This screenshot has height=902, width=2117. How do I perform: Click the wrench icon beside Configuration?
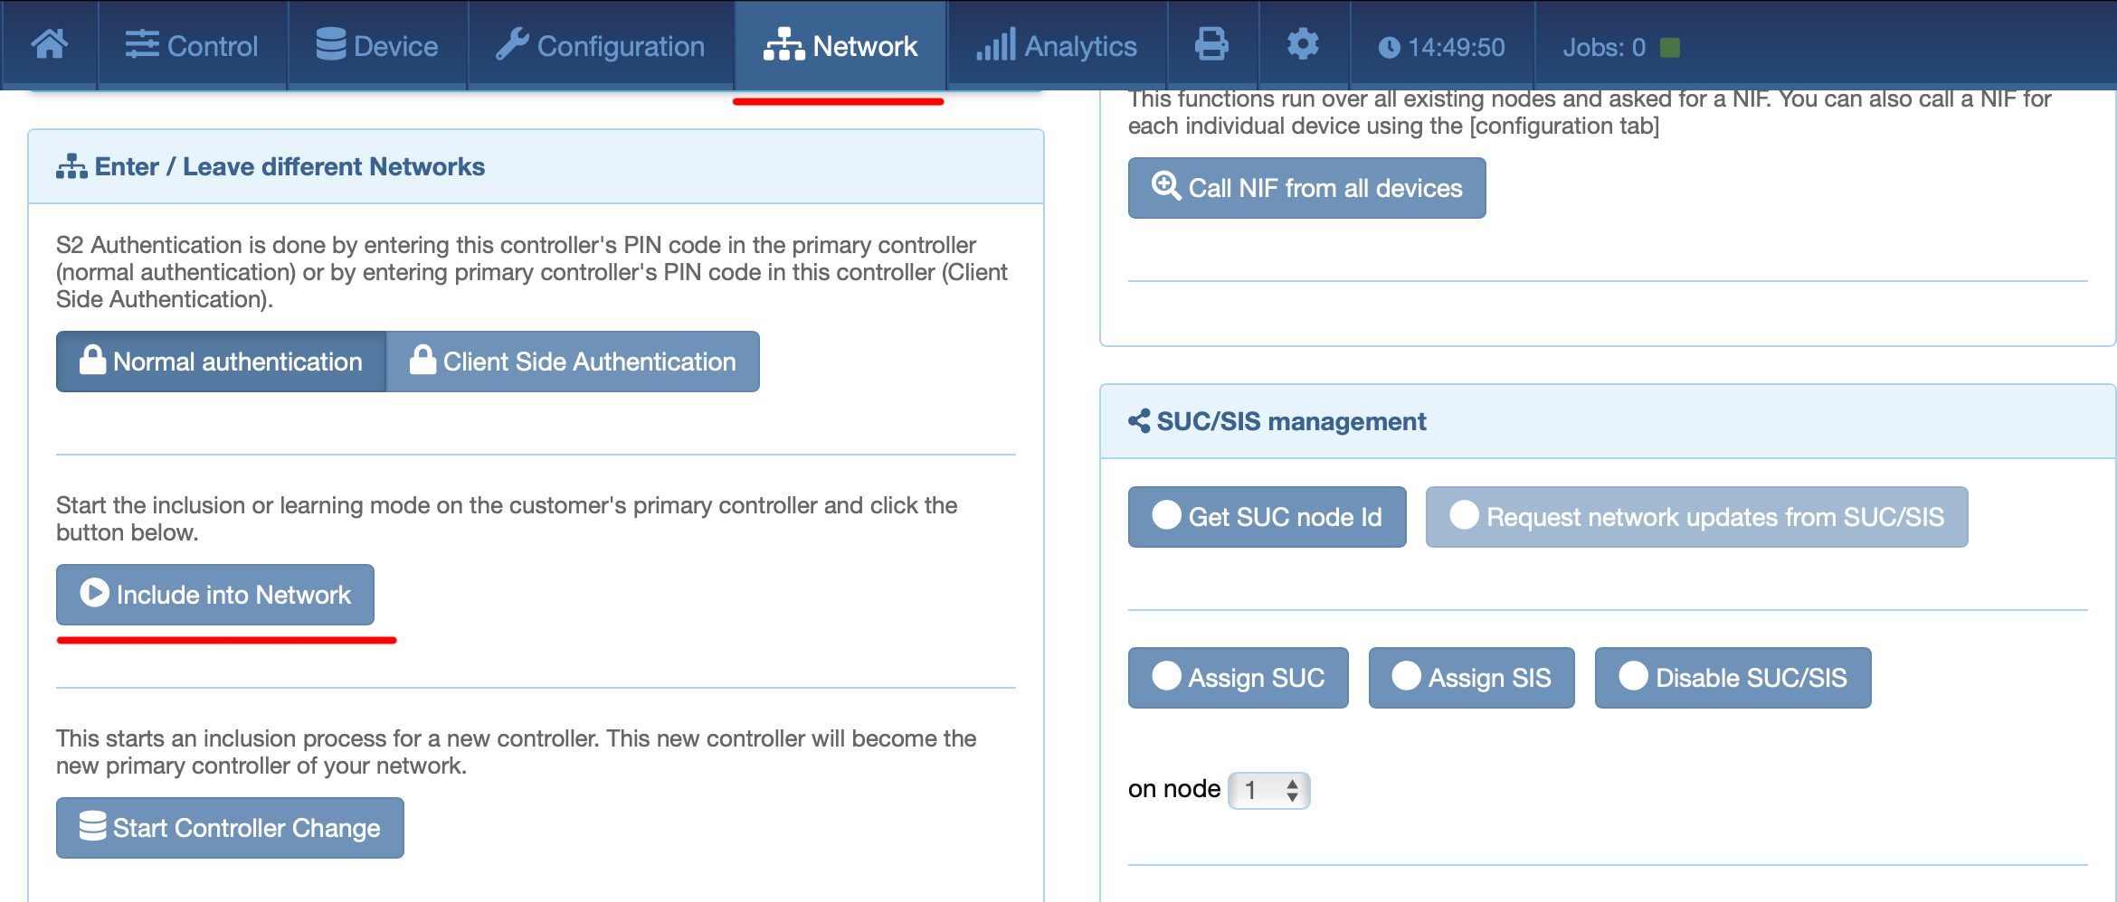tap(512, 43)
